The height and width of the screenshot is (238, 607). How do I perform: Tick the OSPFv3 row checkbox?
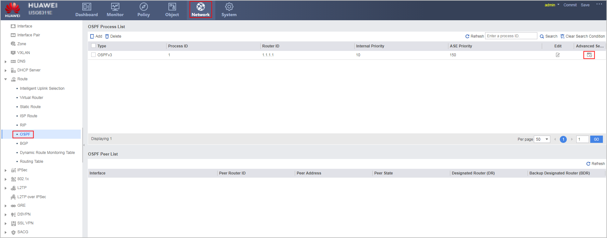(93, 55)
